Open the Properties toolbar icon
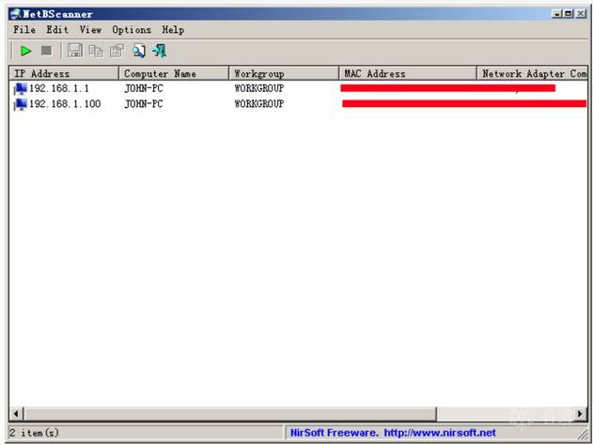Screen dimensions: 593x445 point(117,51)
